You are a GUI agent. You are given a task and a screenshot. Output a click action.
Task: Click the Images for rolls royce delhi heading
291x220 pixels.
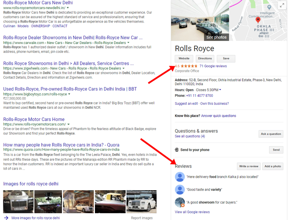(x=31, y=184)
